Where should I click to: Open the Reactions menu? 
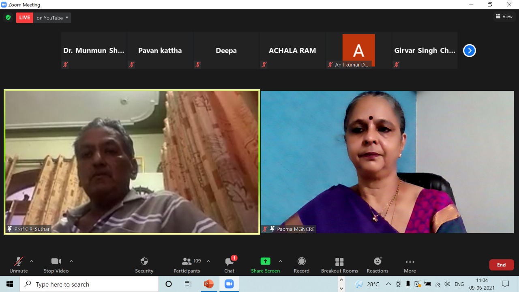tap(377, 265)
